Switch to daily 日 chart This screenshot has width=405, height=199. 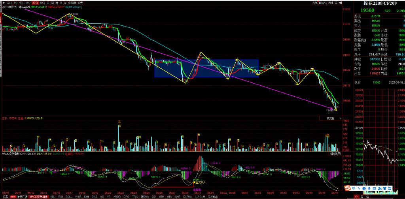pos(48,3)
